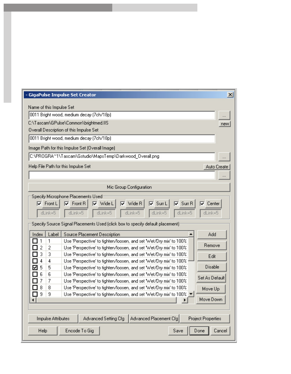The image size is (291, 374).
Task: Check the box for source placement index 6
Action: tap(35, 274)
